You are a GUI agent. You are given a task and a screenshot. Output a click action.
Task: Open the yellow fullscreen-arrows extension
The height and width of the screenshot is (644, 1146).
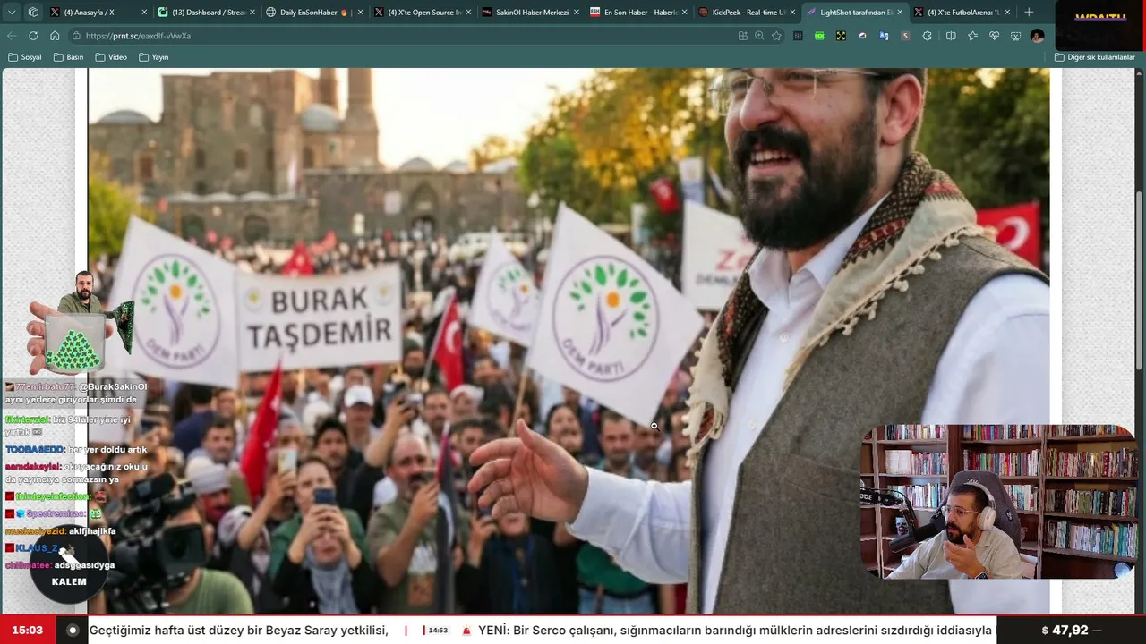841,36
